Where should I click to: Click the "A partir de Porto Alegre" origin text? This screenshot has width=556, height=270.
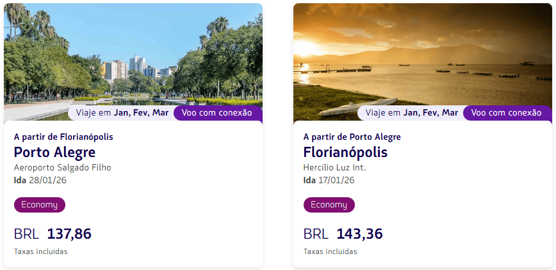352,137
